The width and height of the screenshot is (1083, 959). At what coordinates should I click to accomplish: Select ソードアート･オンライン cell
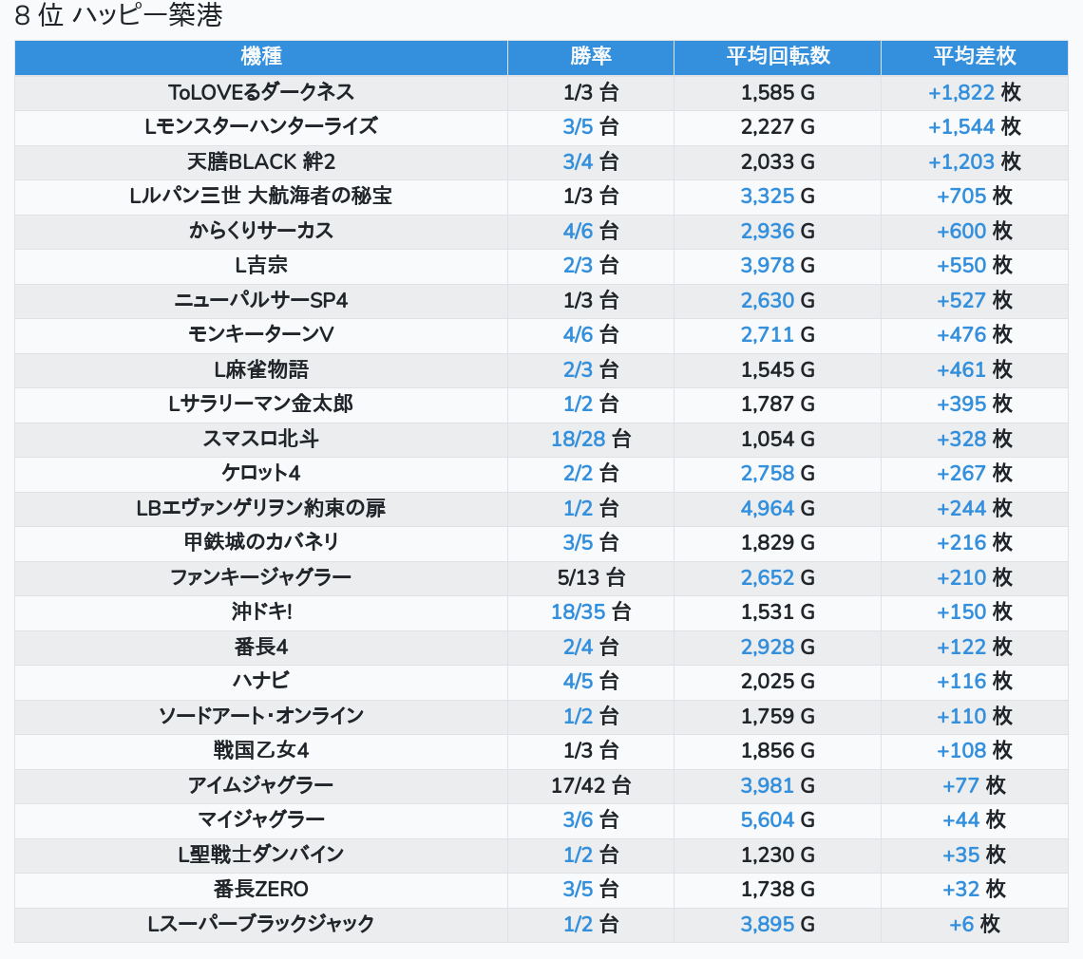click(261, 716)
